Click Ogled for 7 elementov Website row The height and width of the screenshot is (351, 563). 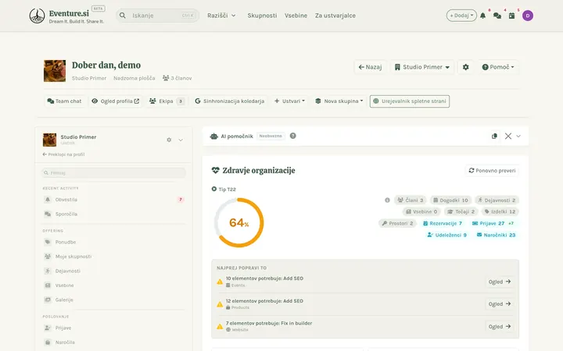[500, 326]
